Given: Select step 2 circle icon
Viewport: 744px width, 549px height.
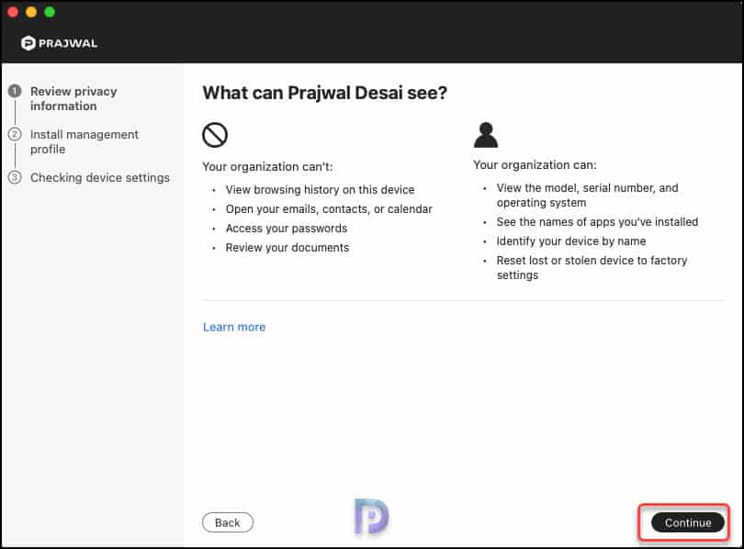Looking at the screenshot, I should 15,134.
